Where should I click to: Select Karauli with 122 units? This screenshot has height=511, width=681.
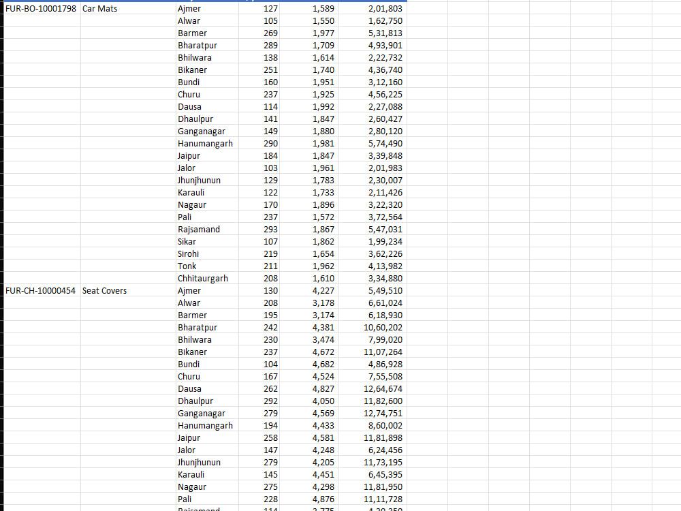[207, 193]
